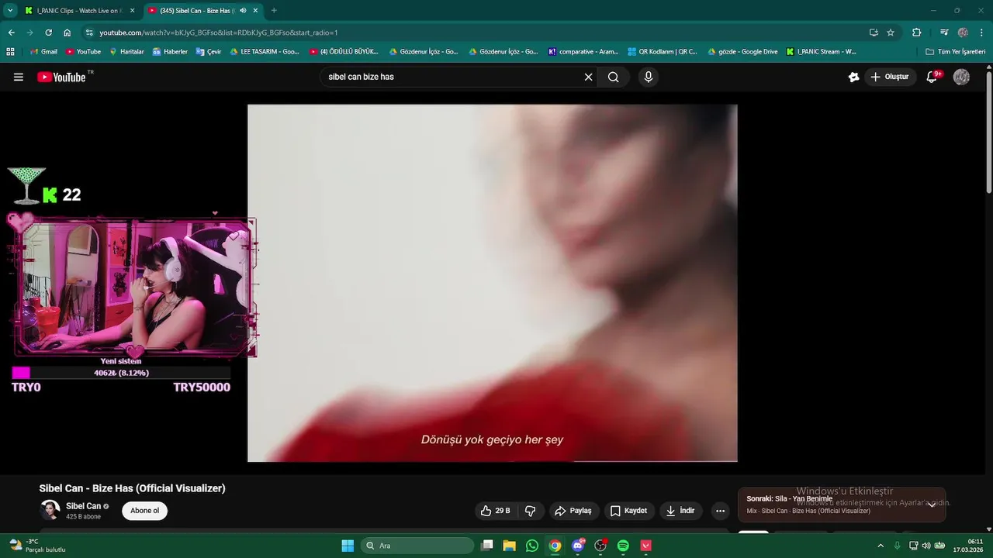Open the ÖDÜLLÜ BÜYÜK bookmark
The image size is (993, 558).
coord(344,51)
